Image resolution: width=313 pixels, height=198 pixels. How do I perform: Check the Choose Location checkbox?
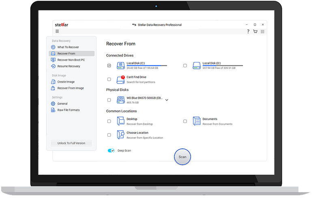(109, 135)
